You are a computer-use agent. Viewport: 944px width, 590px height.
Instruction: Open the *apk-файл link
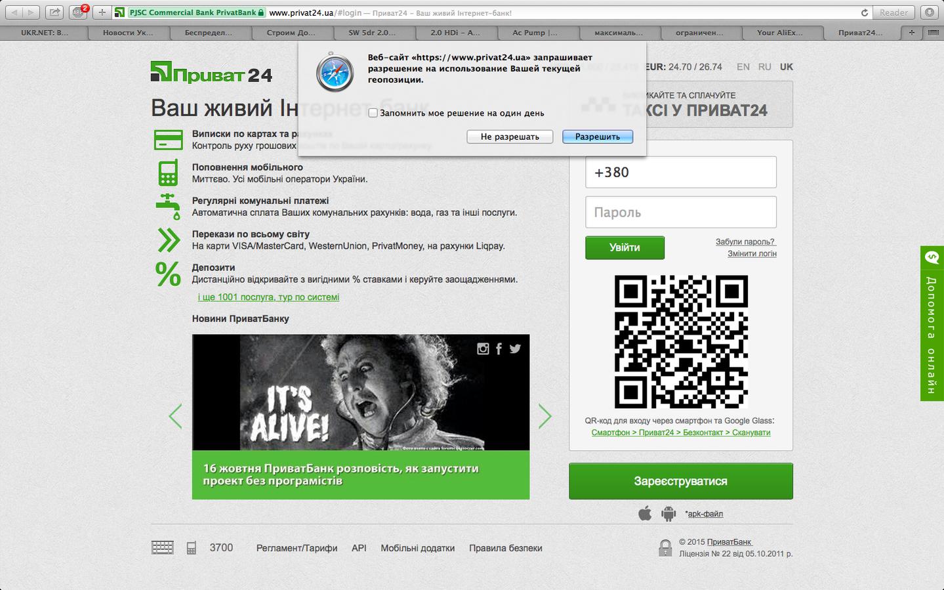click(x=704, y=514)
